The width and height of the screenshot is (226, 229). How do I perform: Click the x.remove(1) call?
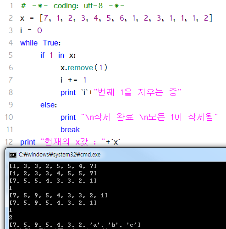[84, 67]
